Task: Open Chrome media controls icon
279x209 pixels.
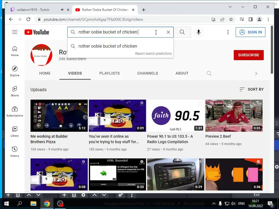Action: tap(242, 19)
